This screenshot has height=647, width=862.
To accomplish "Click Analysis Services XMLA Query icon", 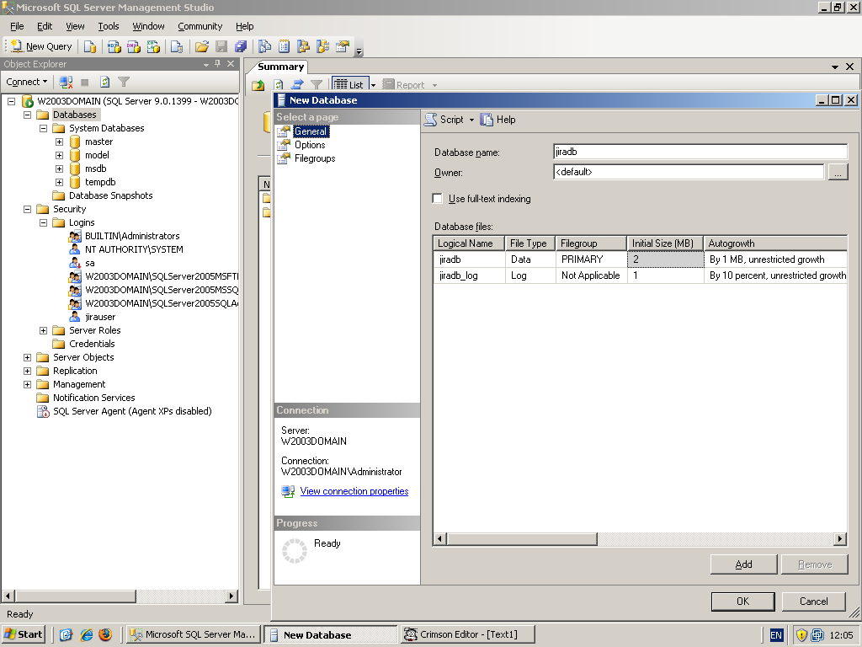I will pos(153,47).
